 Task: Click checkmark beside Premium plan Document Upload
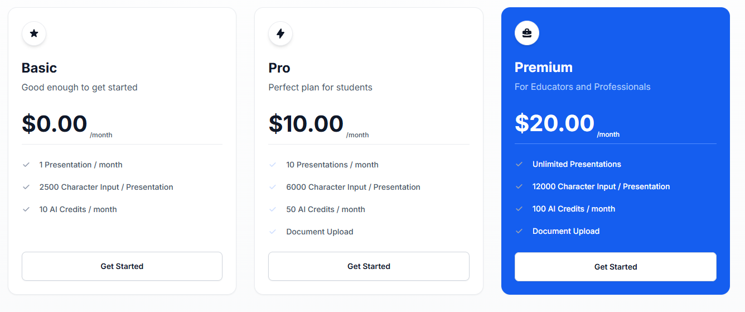click(x=519, y=231)
